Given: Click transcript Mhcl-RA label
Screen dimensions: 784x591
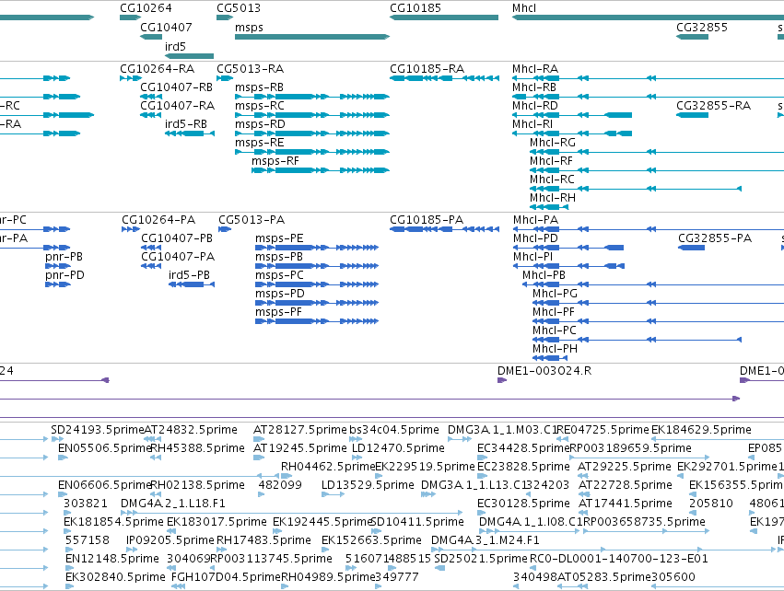Looking at the screenshot, I should pos(535,69).
